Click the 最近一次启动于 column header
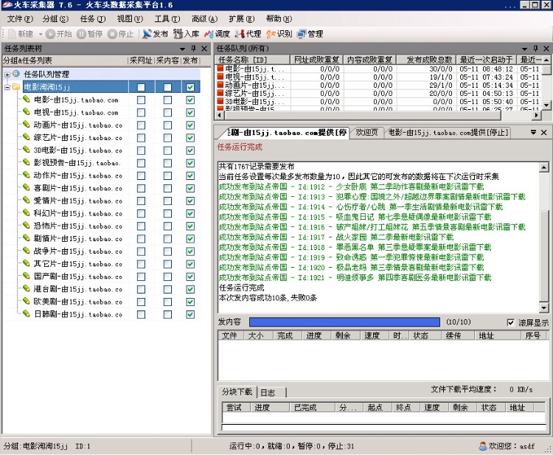 (486, 60)
